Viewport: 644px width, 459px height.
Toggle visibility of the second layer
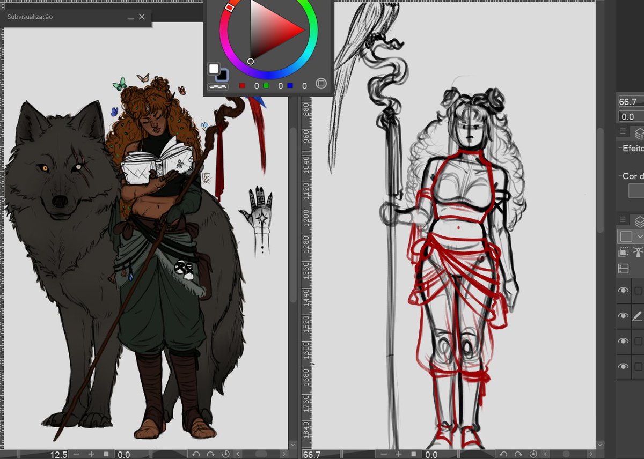point(623,316)
